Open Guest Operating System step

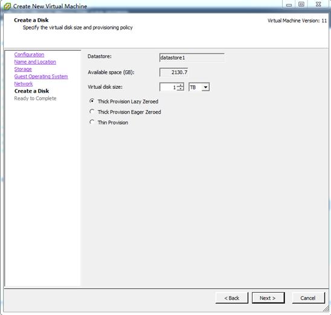point(41,76)
